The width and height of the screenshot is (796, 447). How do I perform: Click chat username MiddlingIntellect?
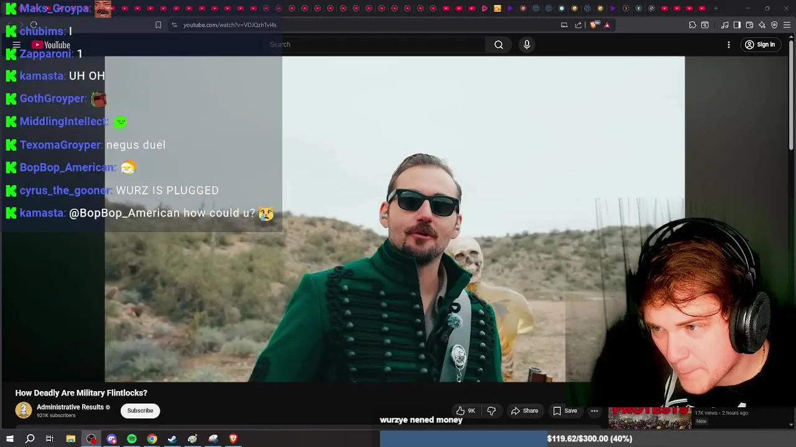[63, 122]
